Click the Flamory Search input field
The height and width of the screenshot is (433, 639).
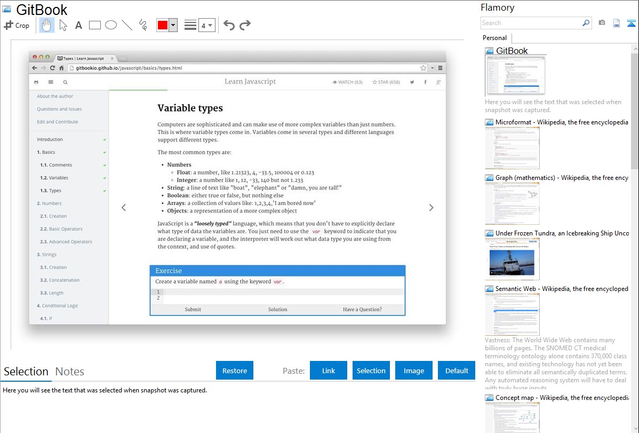point(531,23)
